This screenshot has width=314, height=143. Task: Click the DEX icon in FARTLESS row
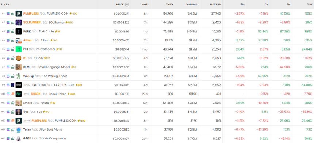(12, 85)
